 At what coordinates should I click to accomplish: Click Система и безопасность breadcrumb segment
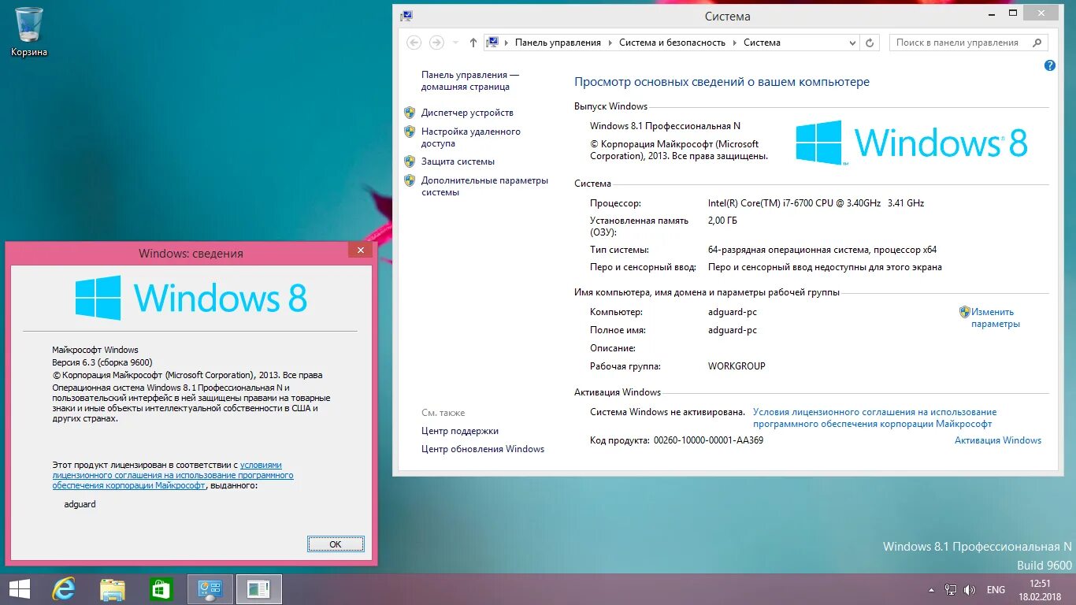point(672,43)
